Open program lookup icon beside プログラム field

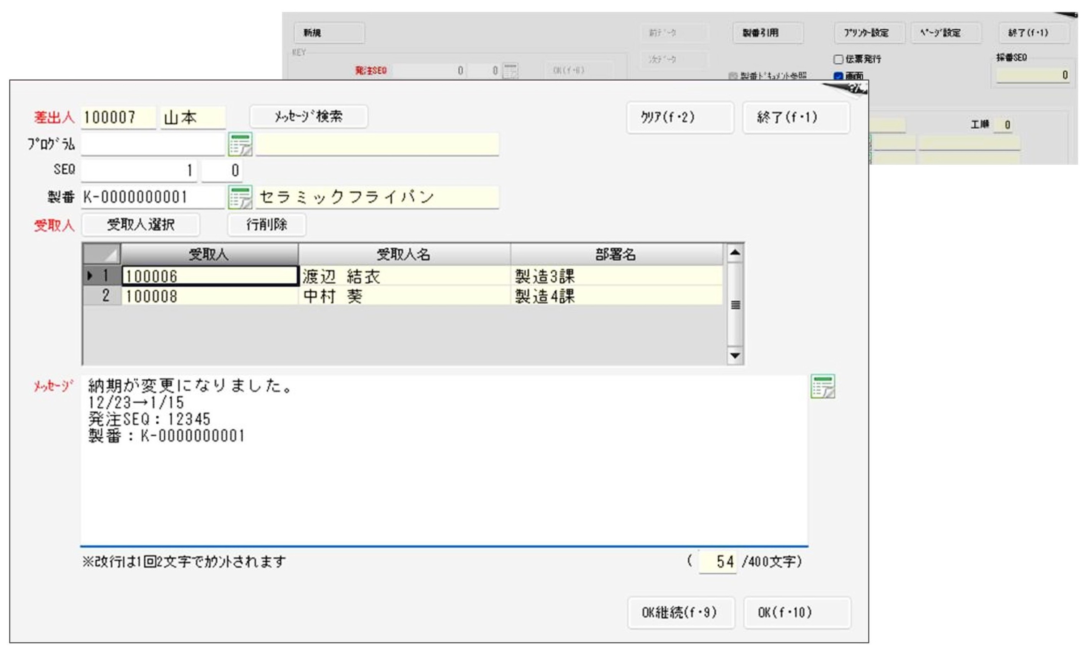point(240,144)
